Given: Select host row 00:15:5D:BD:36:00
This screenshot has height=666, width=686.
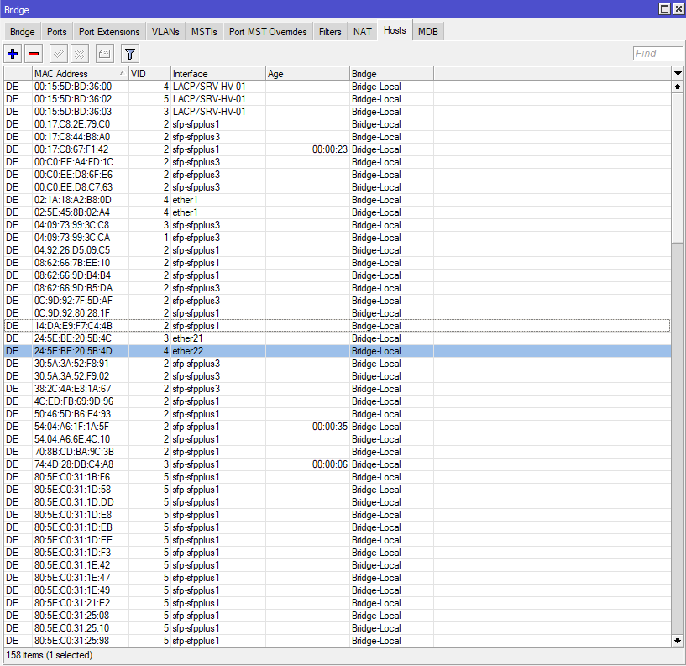Looking at the screenshot, I should point(338,87).
